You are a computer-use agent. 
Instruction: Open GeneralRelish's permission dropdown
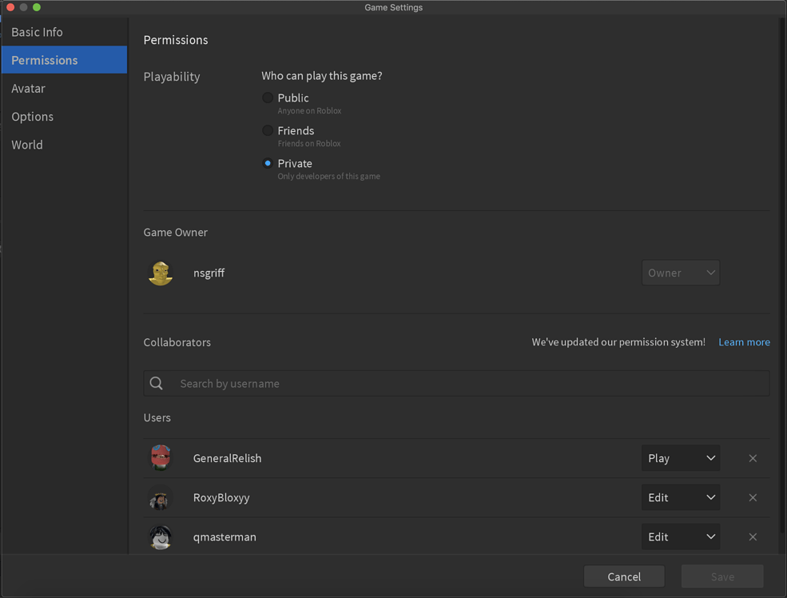[681, 458]
